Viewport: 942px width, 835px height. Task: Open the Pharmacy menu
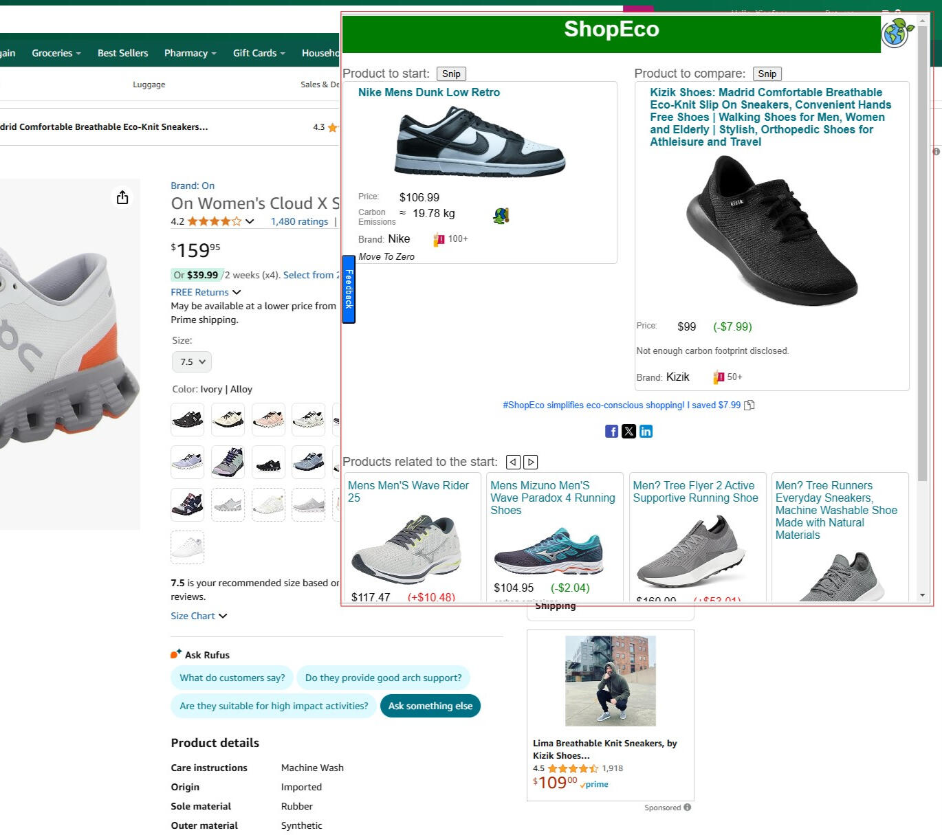[190, 53]
